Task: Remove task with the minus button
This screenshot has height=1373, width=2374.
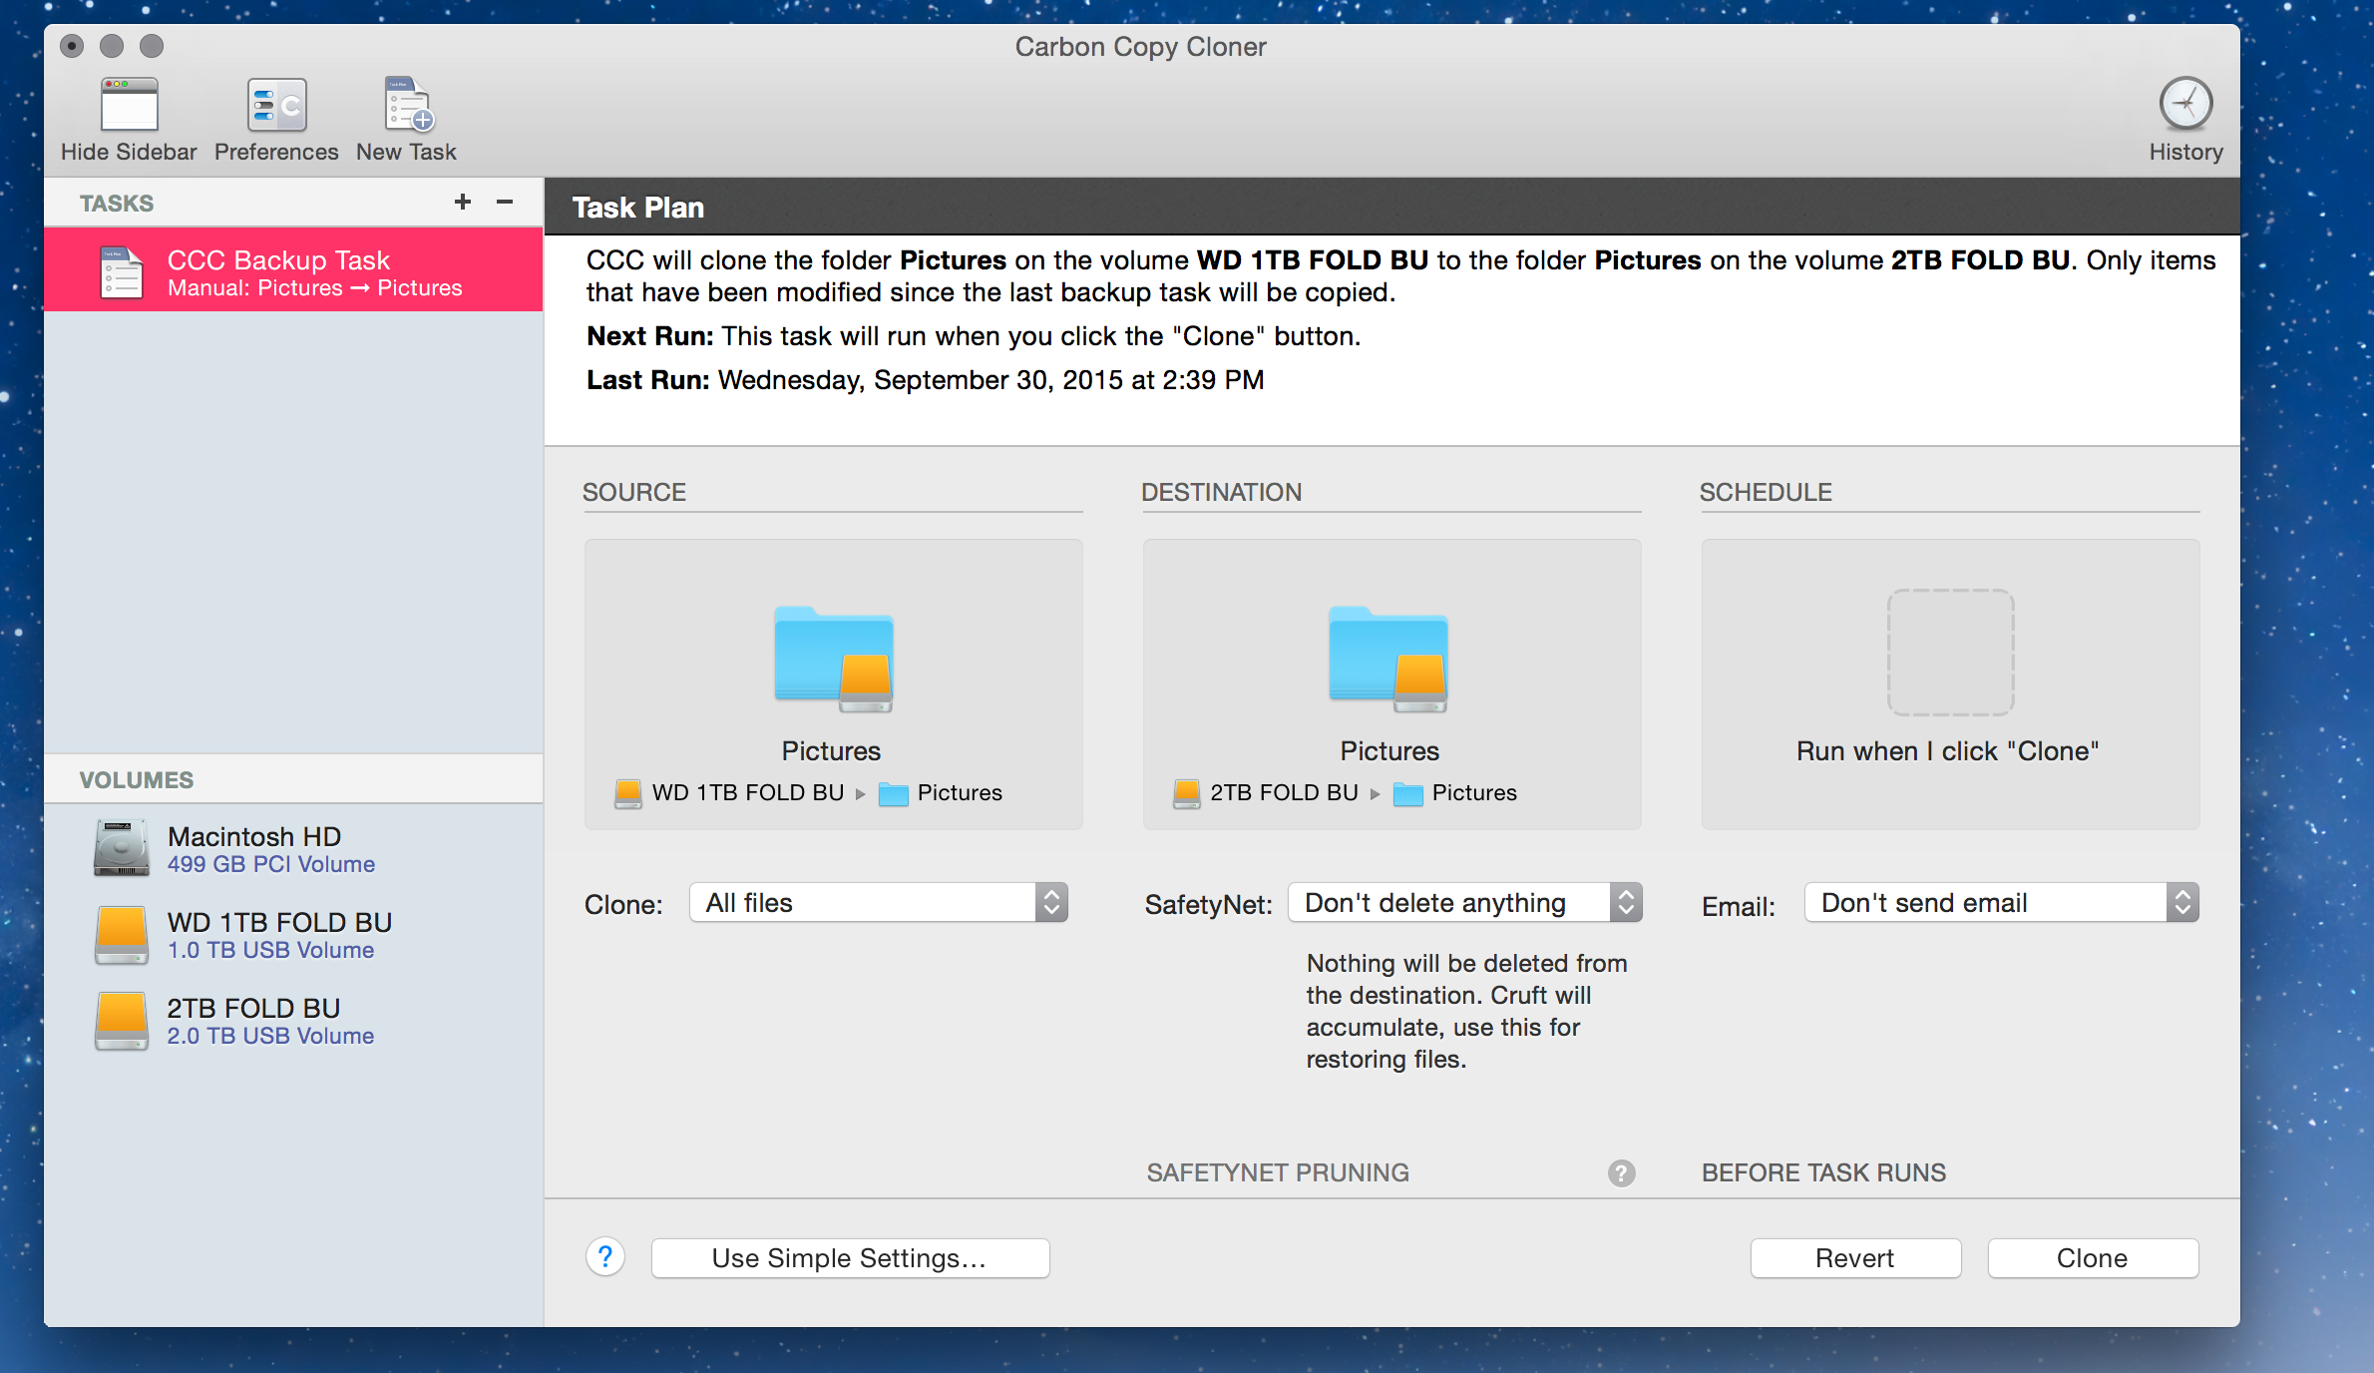Action: click(505, 202)
